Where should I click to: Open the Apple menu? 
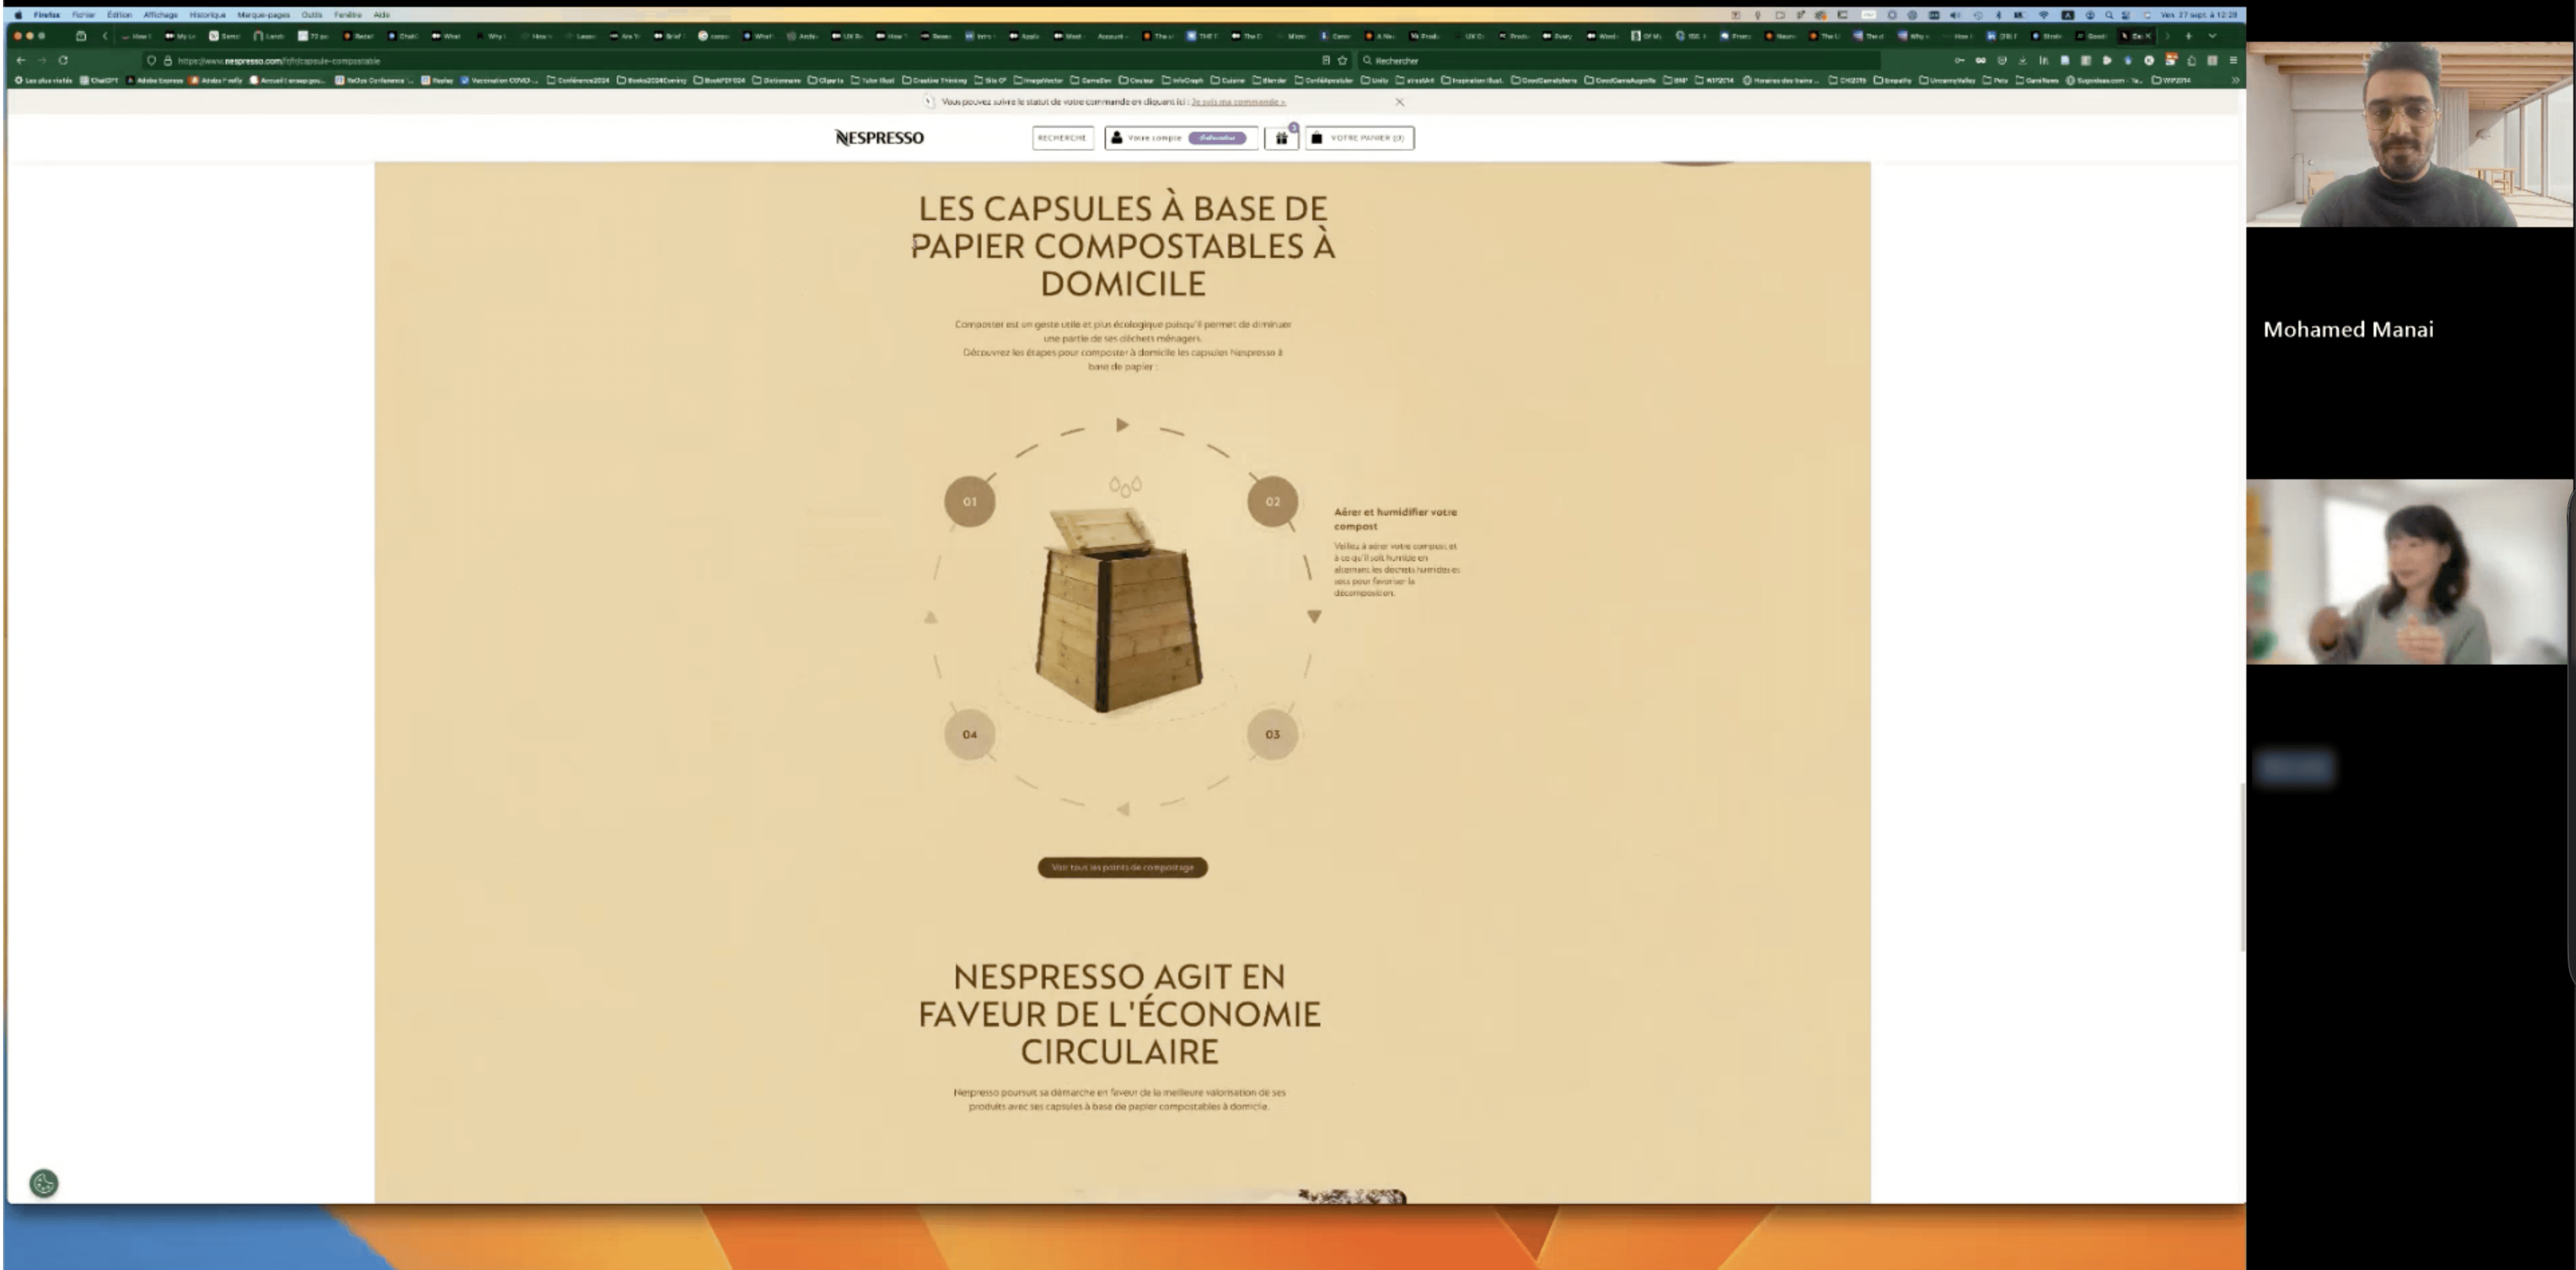coord(18,15)
